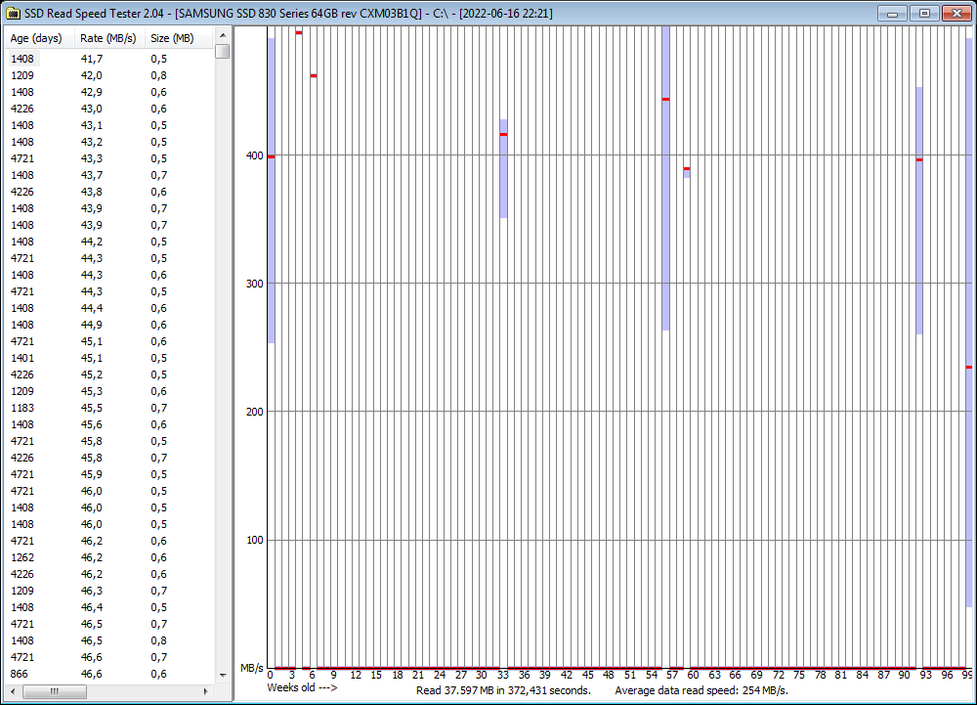Select the row with rate 45,9

109,474
